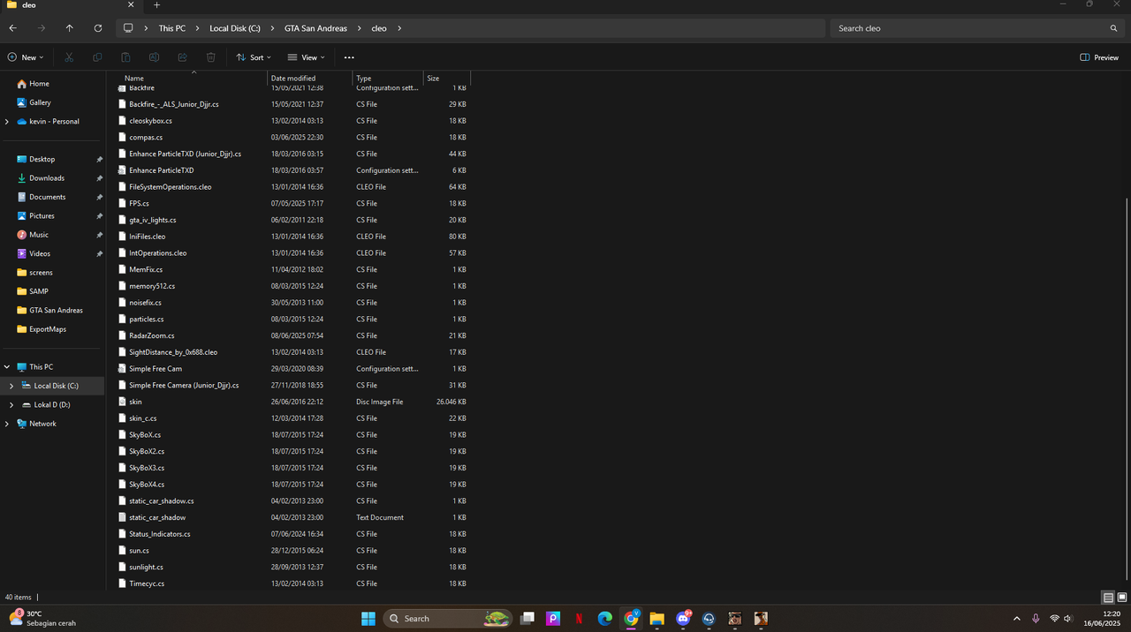Click the Cut toolbar icon
1131x632 pixels.
(69, 57)
